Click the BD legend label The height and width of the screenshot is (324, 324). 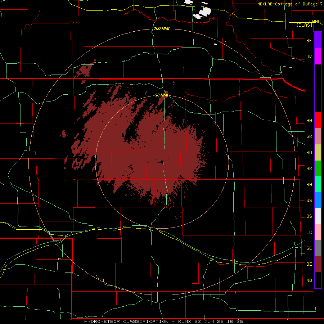(309, 153)
